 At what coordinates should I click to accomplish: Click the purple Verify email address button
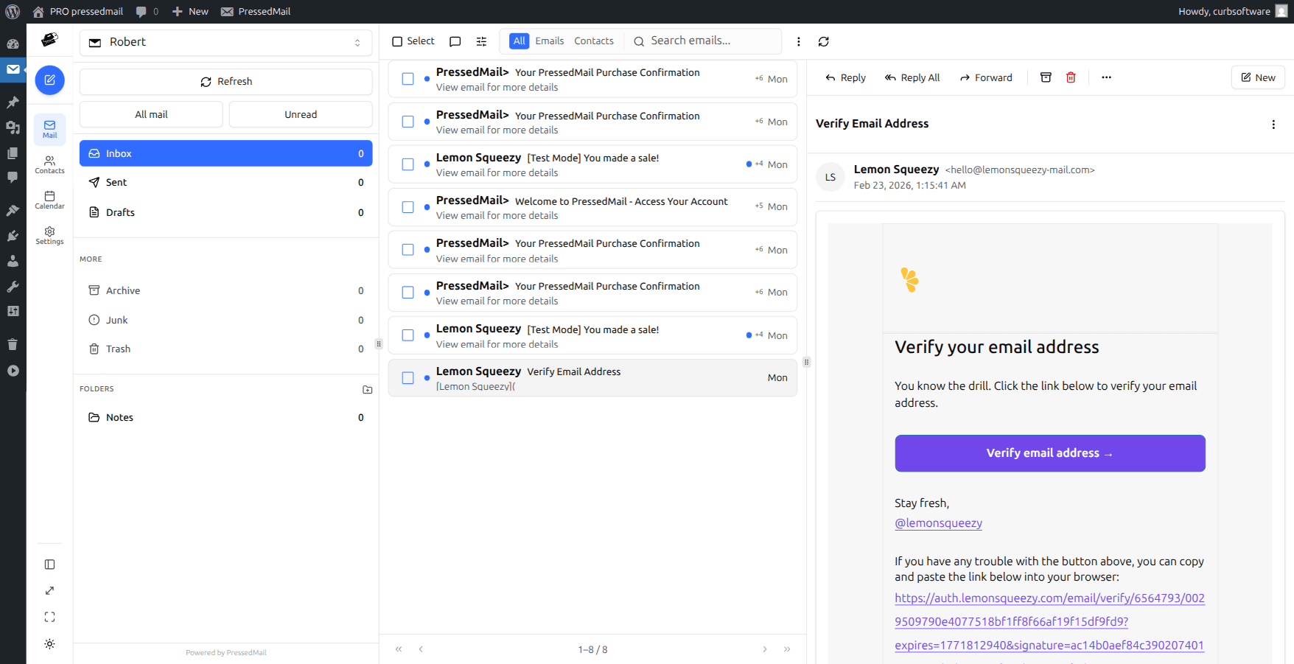click(x=1049, y=453)
